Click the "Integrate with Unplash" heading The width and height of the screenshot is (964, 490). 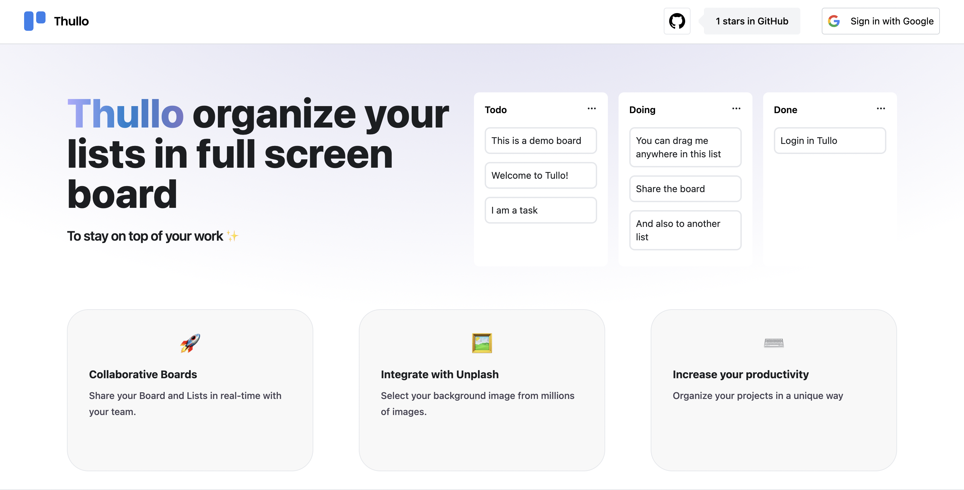[440, 374]
